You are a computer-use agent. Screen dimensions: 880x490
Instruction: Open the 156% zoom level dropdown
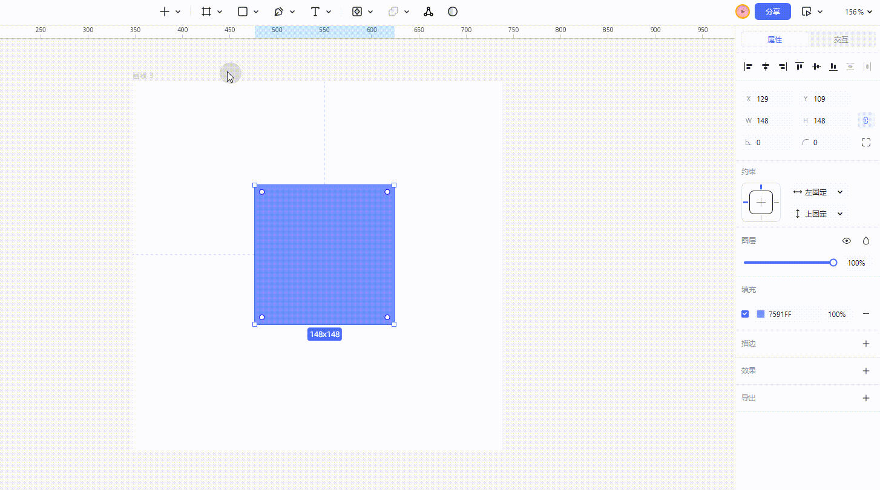tap(859, 12)
